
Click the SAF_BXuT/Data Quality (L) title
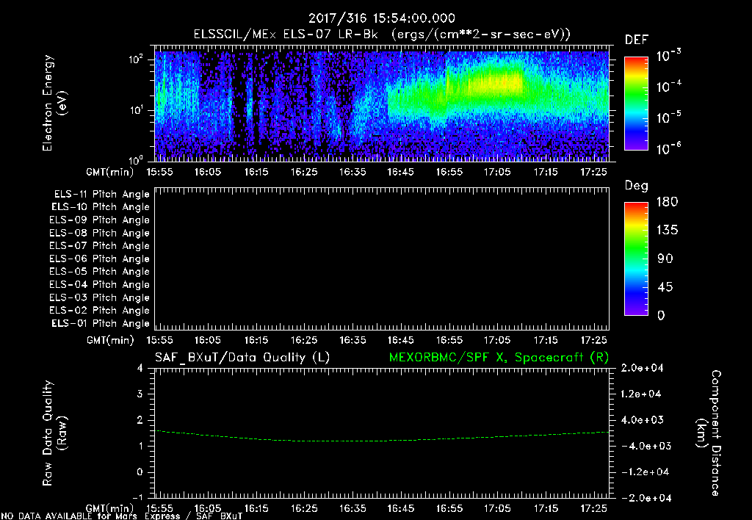[242, 358]
